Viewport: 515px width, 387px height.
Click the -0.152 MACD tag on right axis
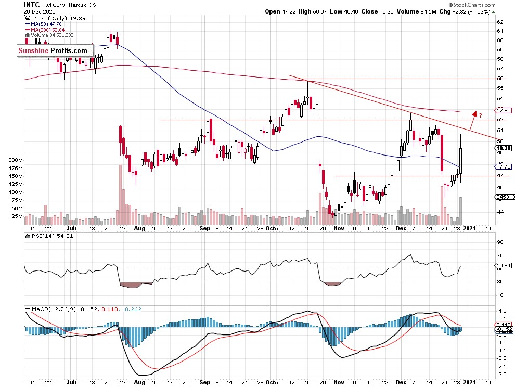click(x=505, y=329)
